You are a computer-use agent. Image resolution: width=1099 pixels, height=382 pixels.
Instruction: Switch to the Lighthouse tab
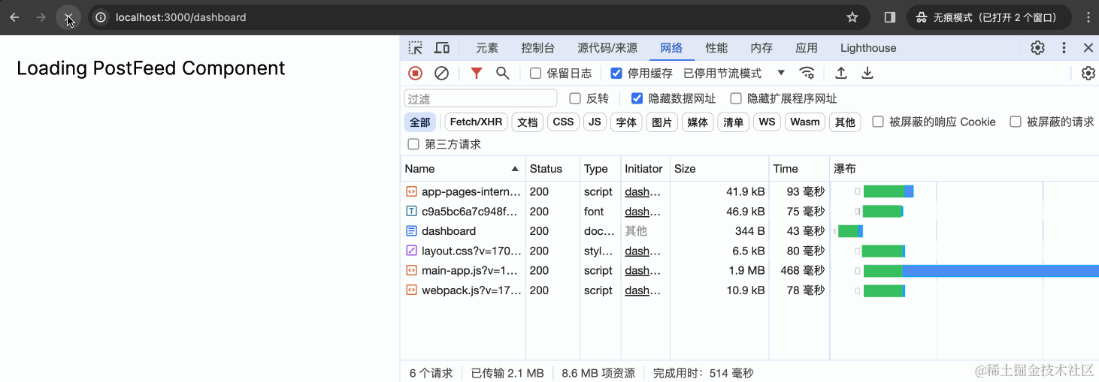[867, 48]
